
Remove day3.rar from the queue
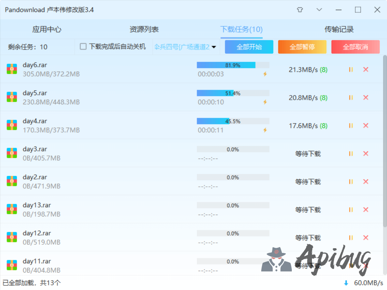pyautogui.click(x=366, y=154)
